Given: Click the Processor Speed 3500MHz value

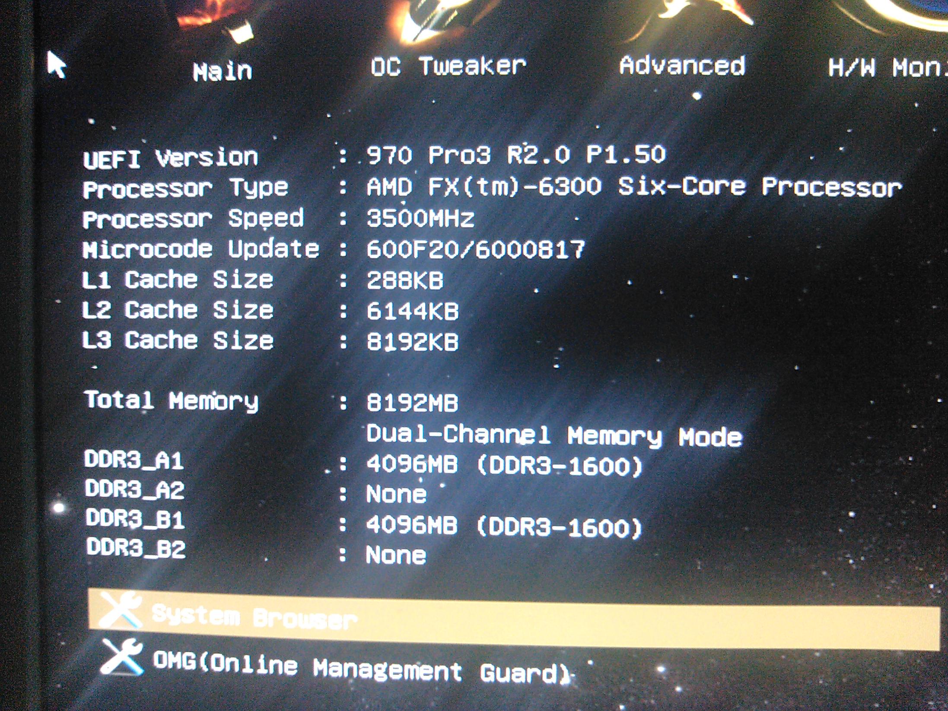Looking at the screenshot, I should click(x=420, y=218).
